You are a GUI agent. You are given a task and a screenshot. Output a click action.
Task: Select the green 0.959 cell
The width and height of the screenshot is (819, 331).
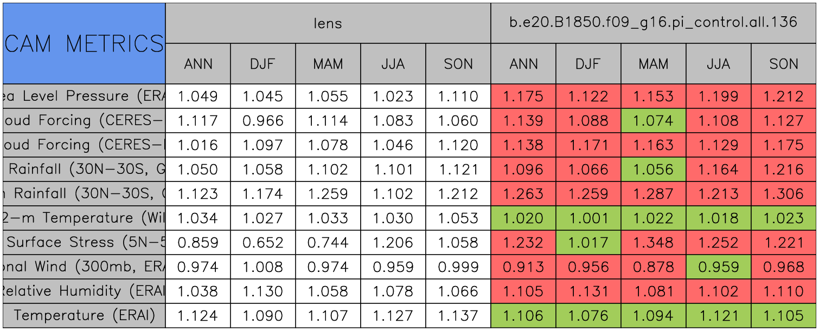[718, 267]
